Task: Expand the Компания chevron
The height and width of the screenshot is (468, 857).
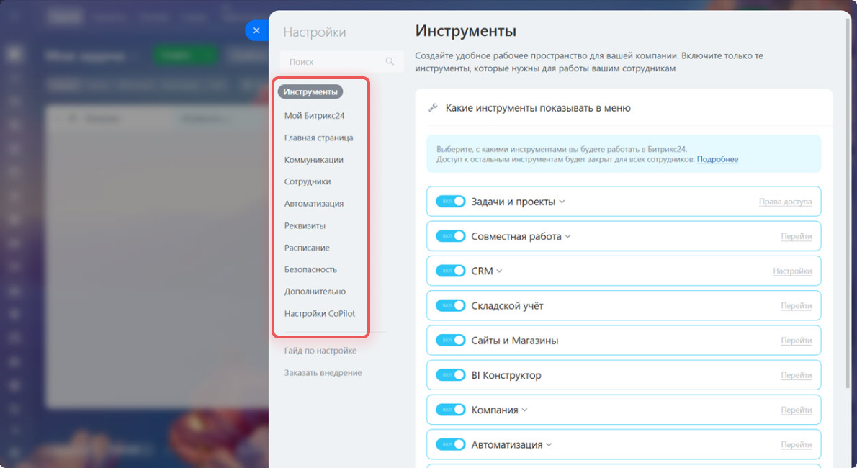Action: point(524,410)
